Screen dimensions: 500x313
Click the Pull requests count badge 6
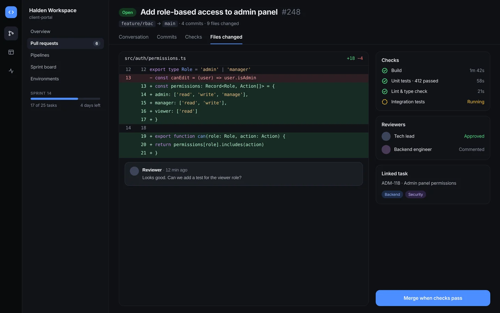click(97, 43)
